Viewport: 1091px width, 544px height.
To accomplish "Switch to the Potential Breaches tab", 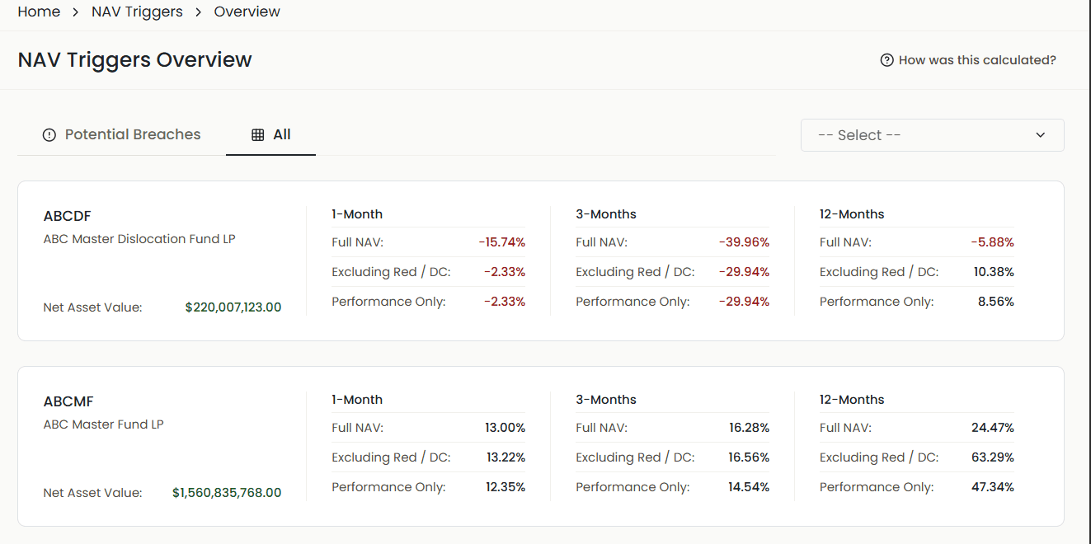I will pos(121,134).
